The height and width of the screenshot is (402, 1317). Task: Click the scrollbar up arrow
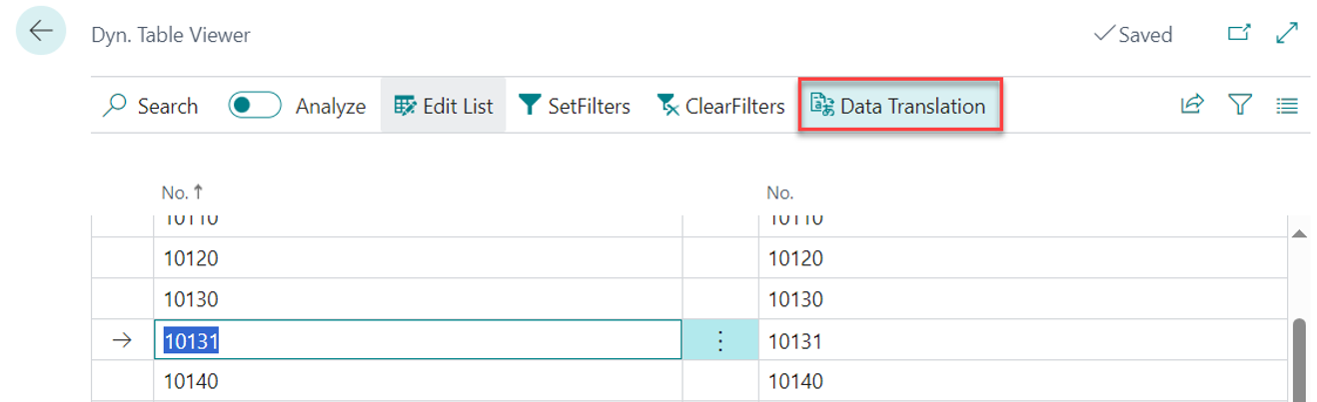coord(1300,233)
